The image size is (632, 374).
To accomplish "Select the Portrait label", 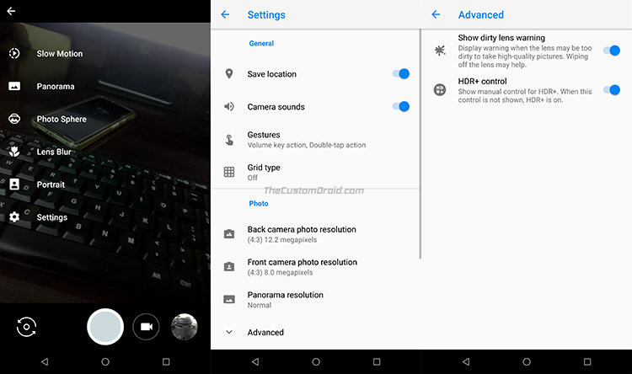I will coord(51,184).
